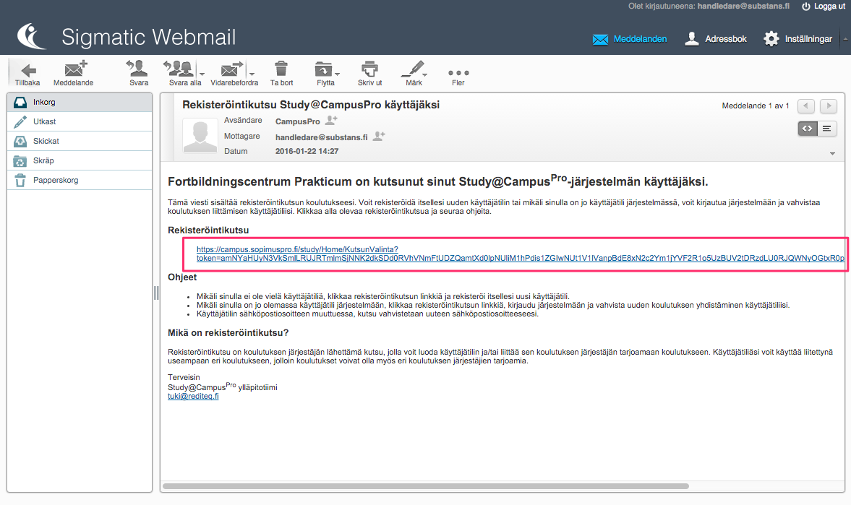This screenshot has width=851, height=505.
Task: Compose a new message with Meddelande
Action: (73, 73)
